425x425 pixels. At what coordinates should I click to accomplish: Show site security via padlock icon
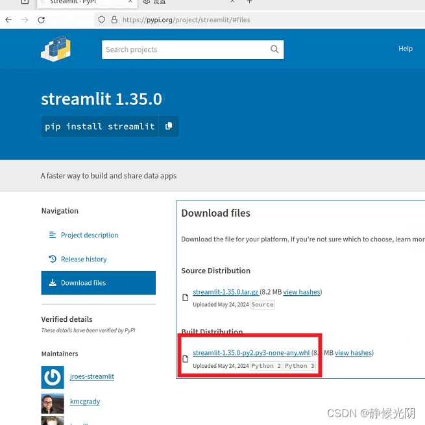(x=114, y=19)
